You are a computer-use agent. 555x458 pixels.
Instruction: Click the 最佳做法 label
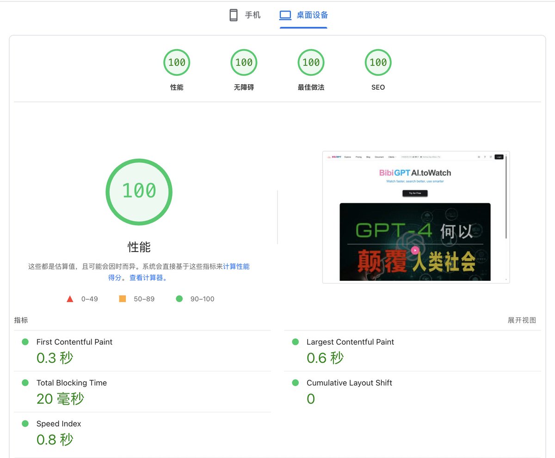tap(311, 87)
